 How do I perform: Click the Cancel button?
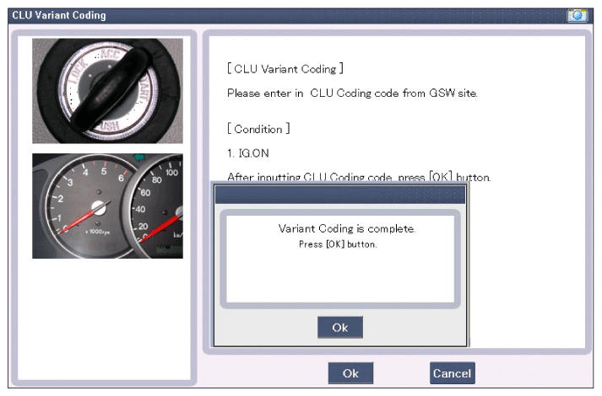click(452, 372)
